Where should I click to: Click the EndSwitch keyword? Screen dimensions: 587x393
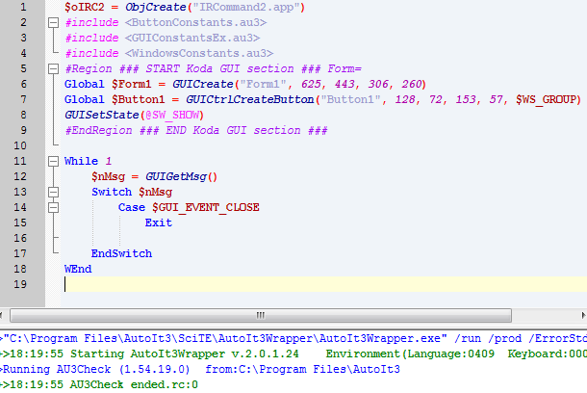(121, 253)
